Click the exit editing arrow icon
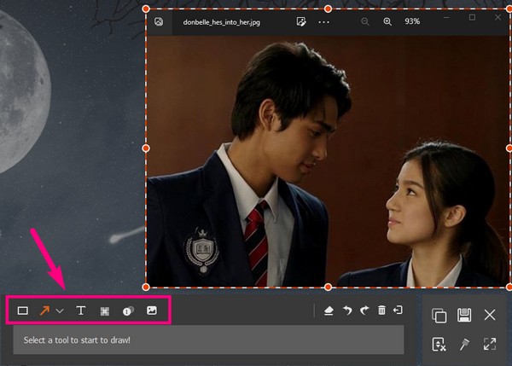 point(398,311)
